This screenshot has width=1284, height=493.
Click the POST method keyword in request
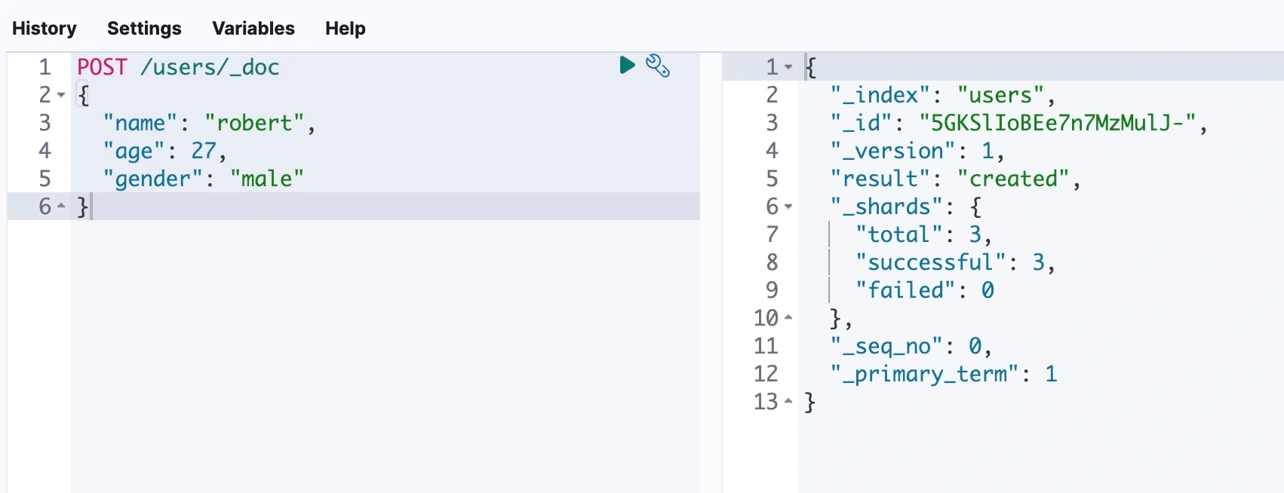coord(103,67)
